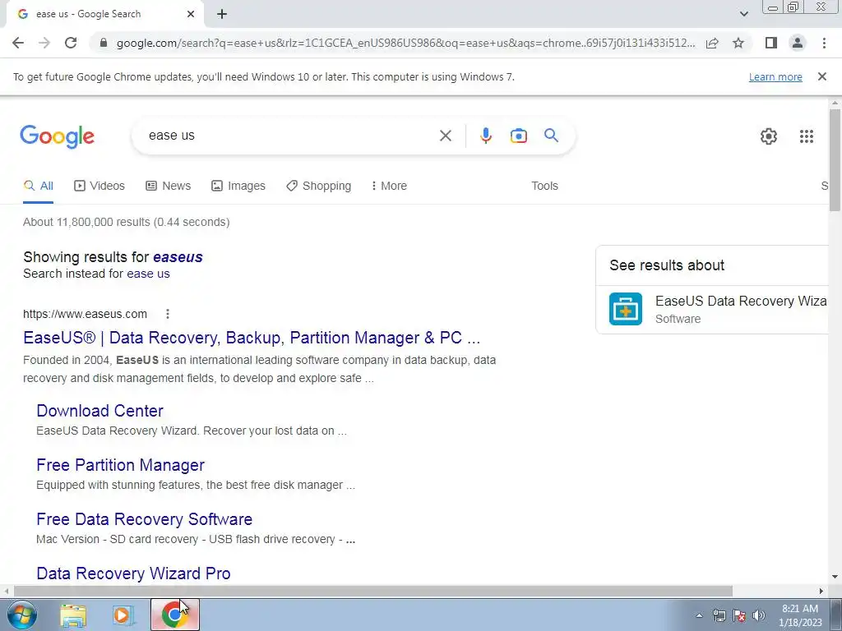The image size is (842, 631).
Task: Click the scroll down arrow
Action: point(835,577)
